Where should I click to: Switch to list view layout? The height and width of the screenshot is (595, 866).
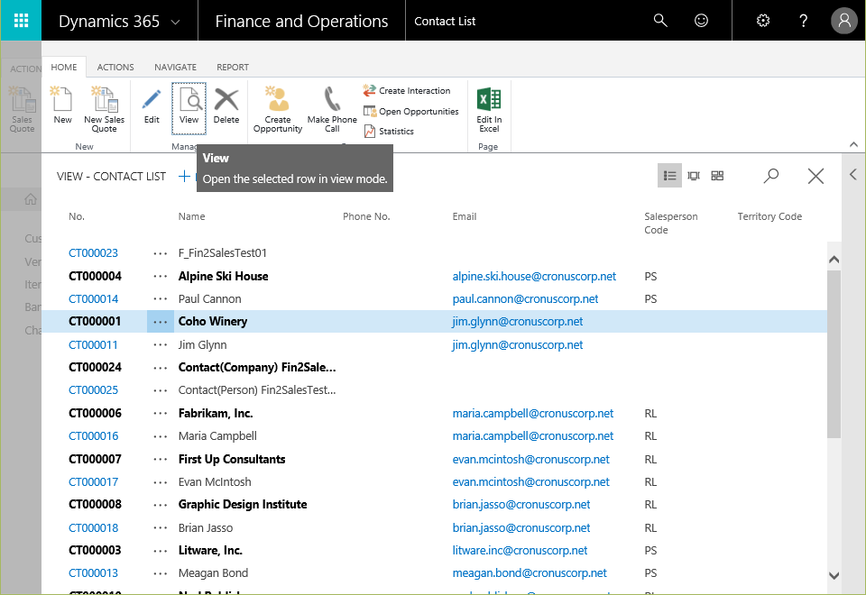click(669, 176)
